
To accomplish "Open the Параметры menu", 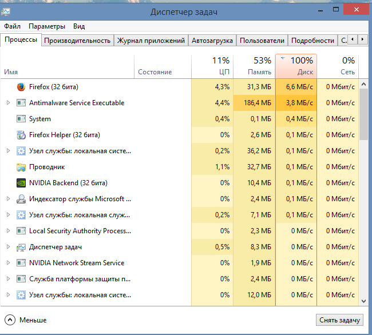I will point(47,26).
